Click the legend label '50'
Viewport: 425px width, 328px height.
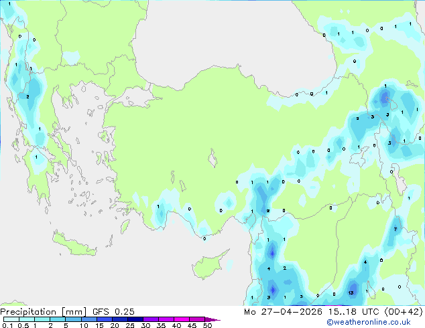[207, 325]
